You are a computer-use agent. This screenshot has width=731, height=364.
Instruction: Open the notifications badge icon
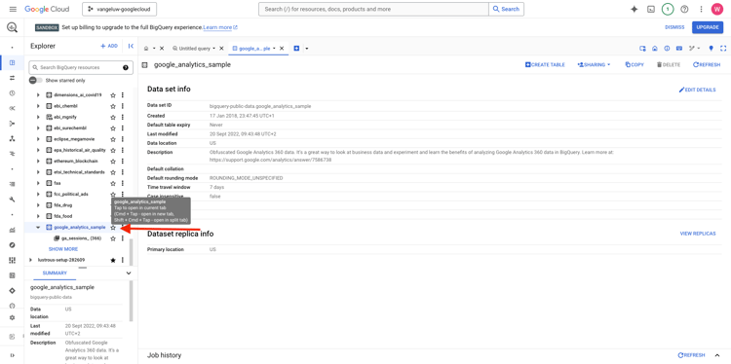pyautogui.click(x=668, y=9)
